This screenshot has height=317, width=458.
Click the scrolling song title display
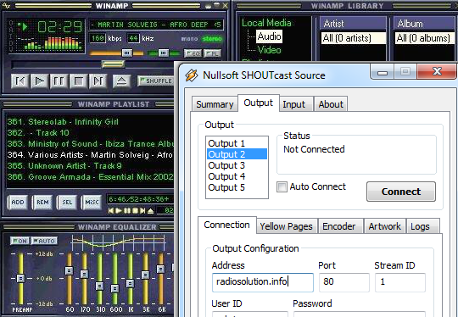pyautogui.click(x=156, y=25)
